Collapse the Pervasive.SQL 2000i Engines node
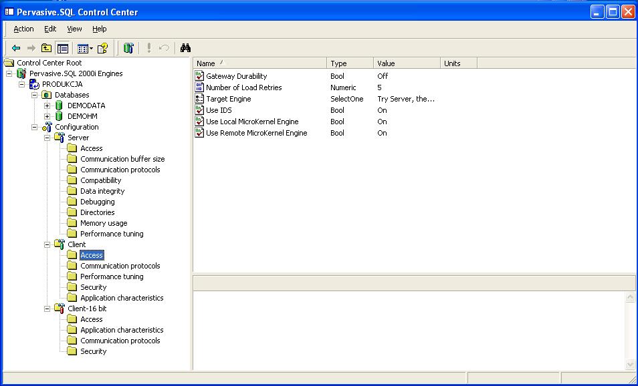 point(9,74)
